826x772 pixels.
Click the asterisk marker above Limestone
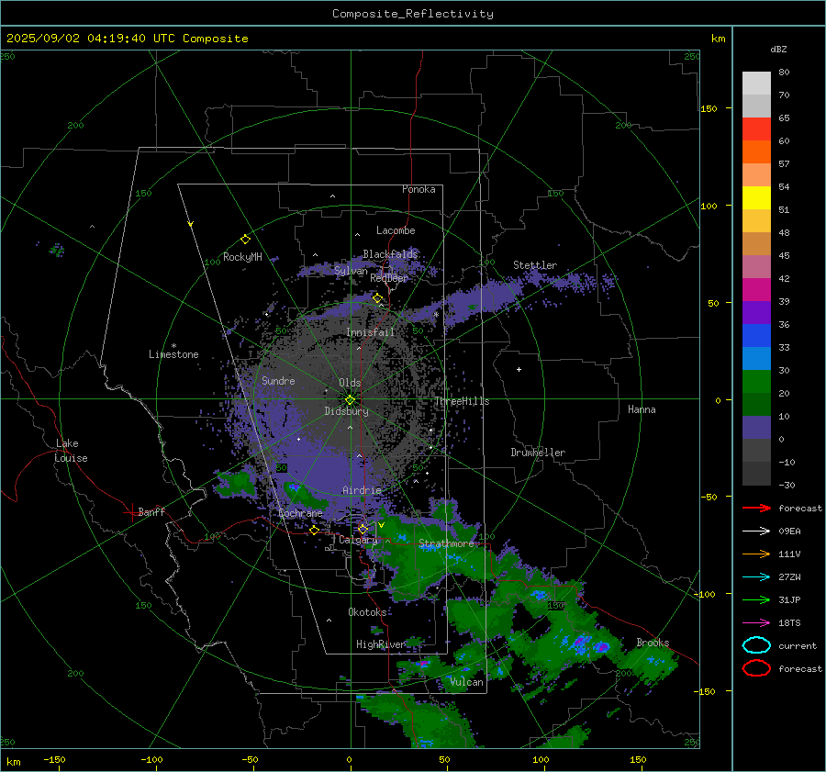point(173,346)
